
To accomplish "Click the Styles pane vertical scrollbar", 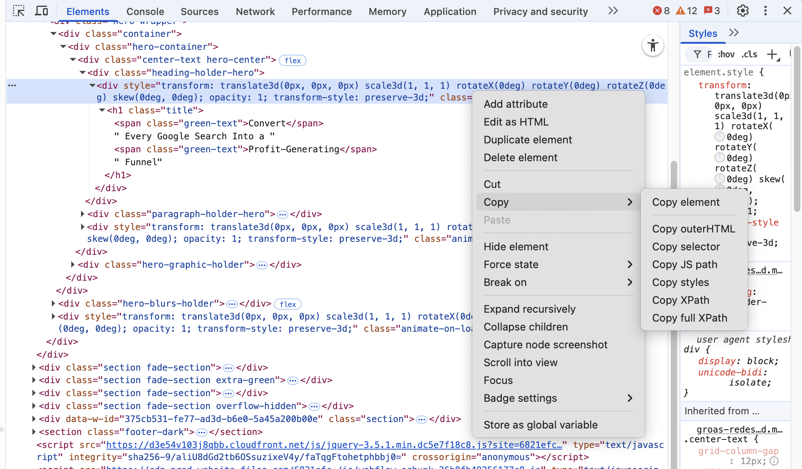I will click(797, 130).
